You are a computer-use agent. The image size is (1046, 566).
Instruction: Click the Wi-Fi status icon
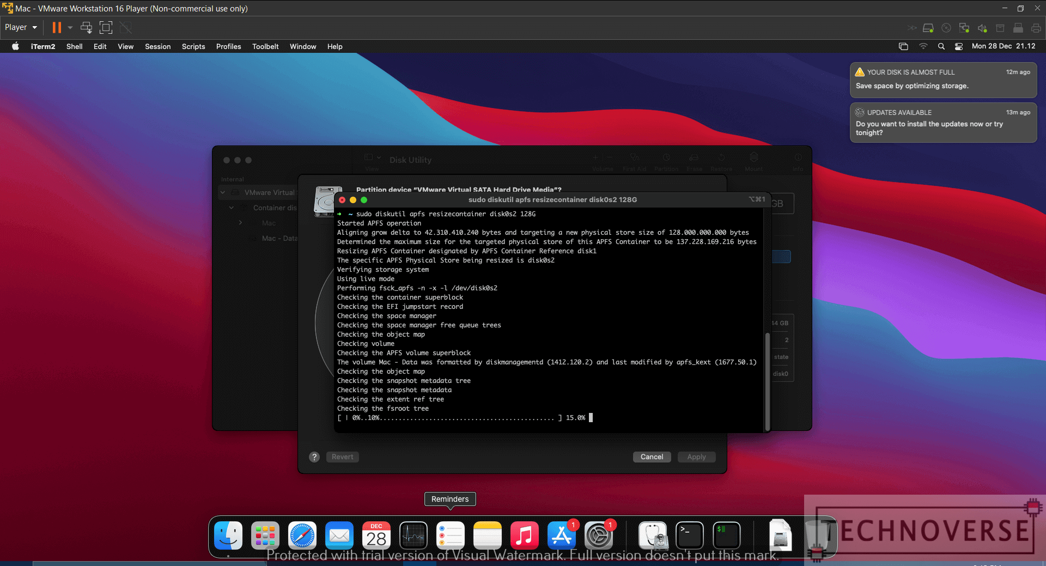tap(923, 46)
